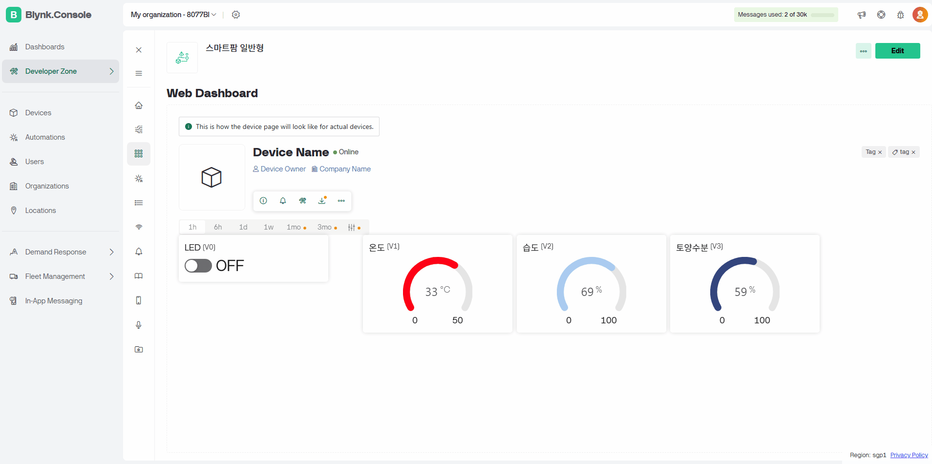The height and width of the screenshot is (464, 932).
Task: Open template Events bell icon
Action: (139, 252)
